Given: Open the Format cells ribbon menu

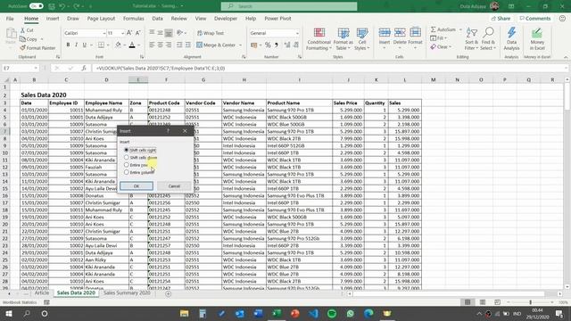Looking at the screenshot, I should 415,38.
